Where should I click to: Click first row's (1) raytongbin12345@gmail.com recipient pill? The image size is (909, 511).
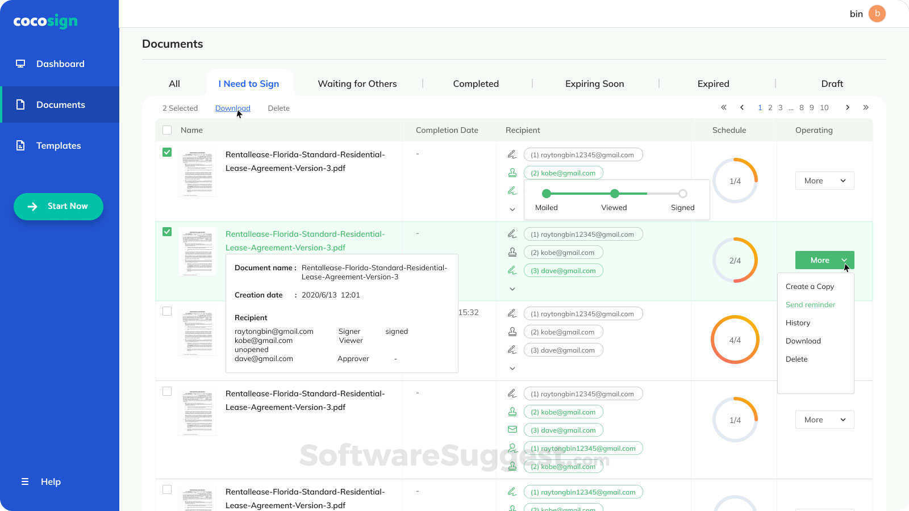(583, 154)
